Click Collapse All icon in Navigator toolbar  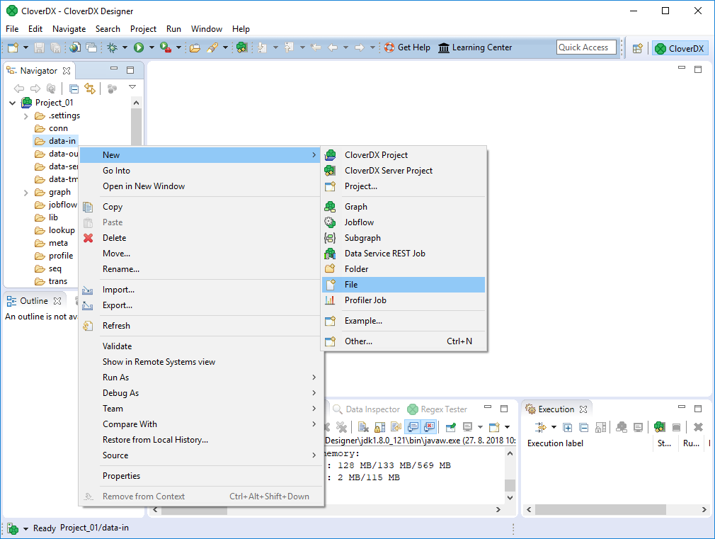[x=74, y=89]
